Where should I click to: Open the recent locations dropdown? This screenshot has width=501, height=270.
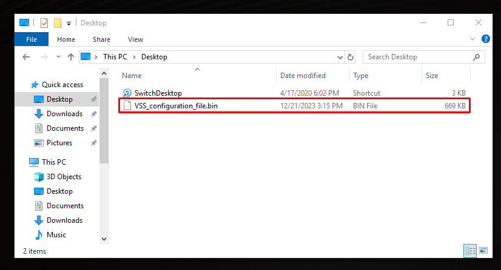point(58,57)
